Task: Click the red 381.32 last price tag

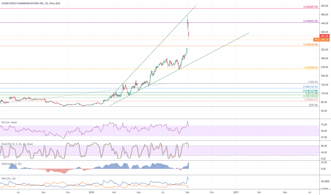Action: point(325,36)
